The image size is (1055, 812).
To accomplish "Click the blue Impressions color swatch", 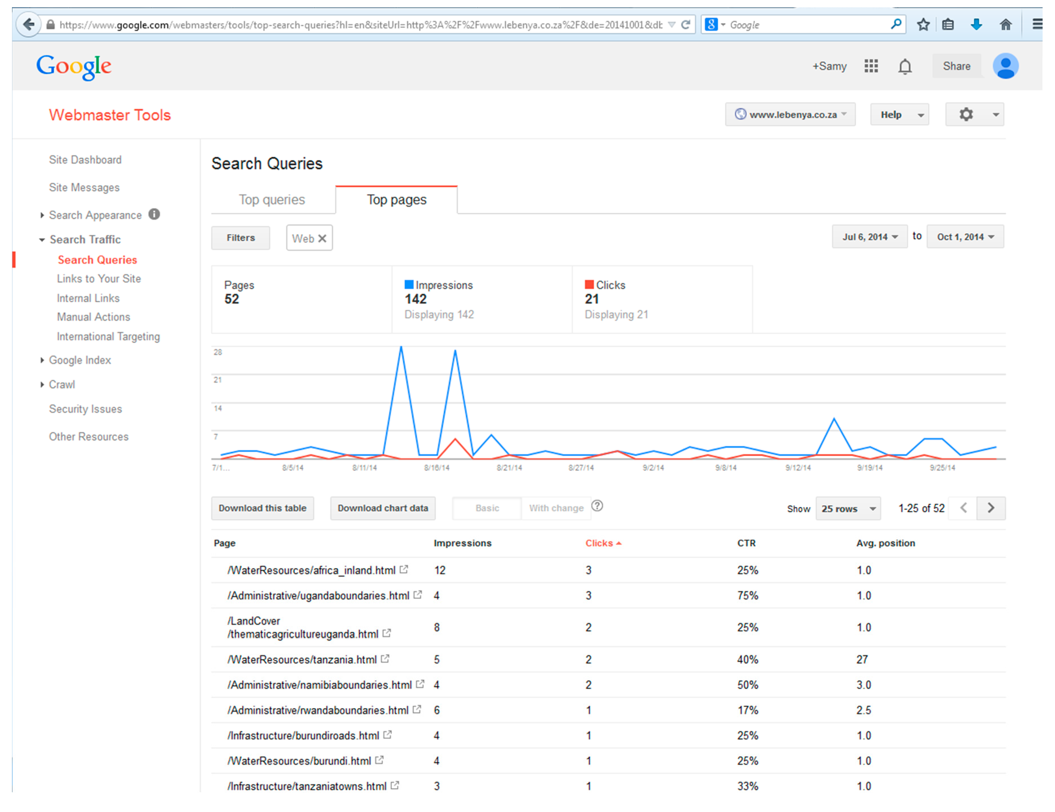I will (x=409, y=284).
